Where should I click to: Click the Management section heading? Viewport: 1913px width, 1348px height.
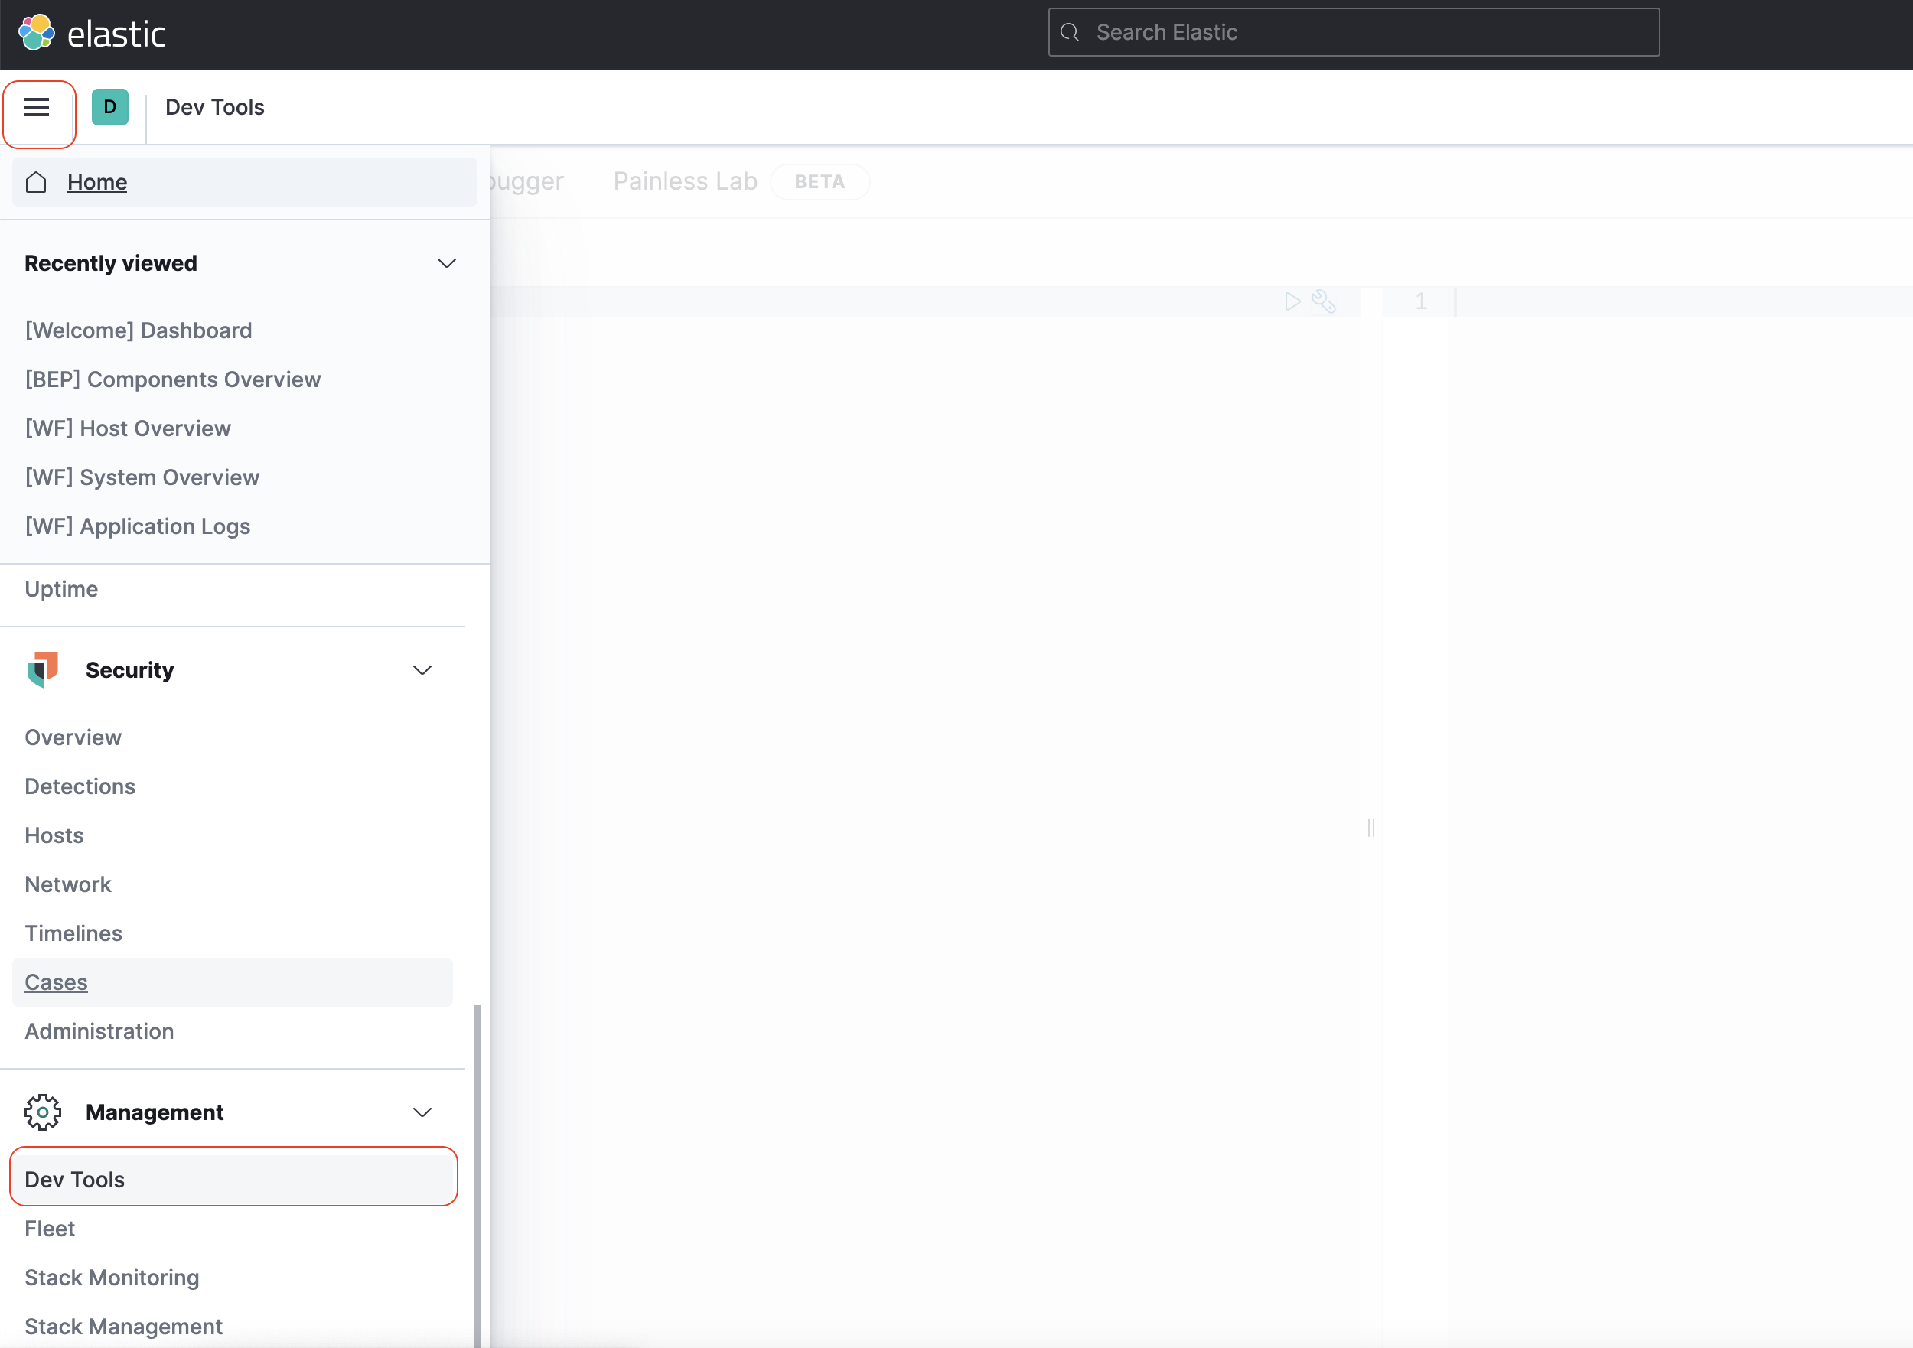(155, 1112)
